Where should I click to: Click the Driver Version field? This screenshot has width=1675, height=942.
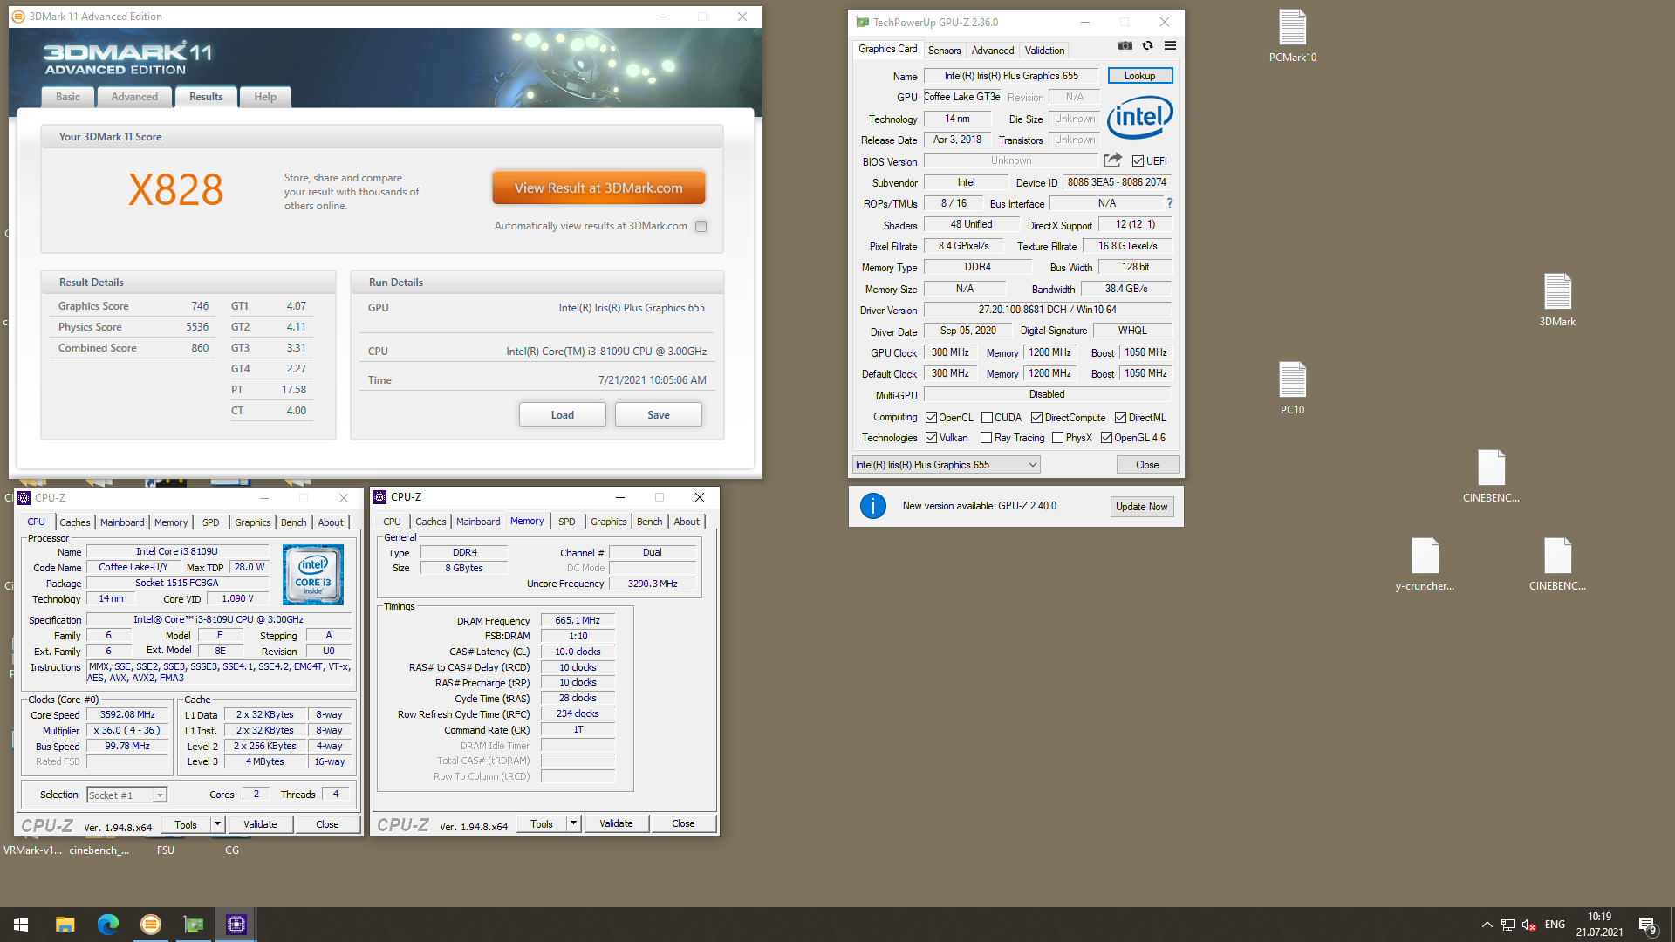coord(1048,310)
